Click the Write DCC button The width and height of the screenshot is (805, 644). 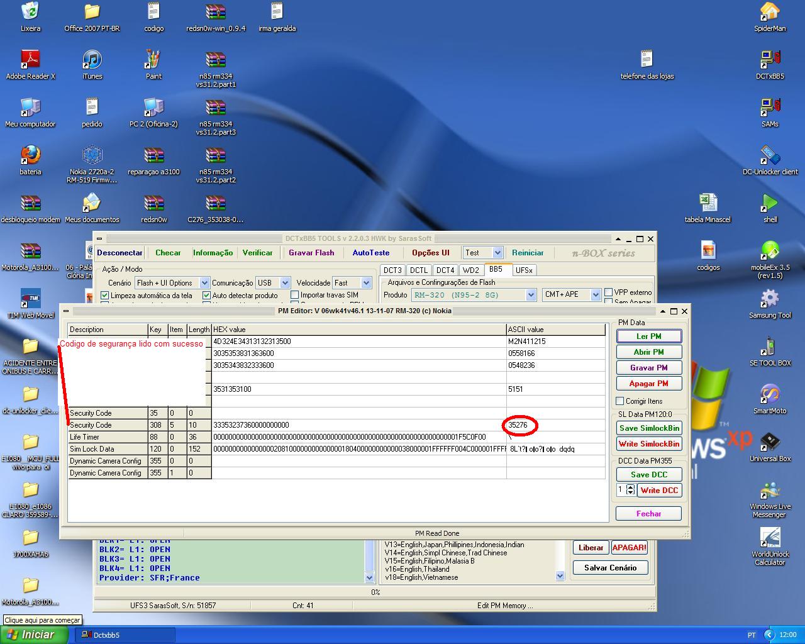tap(659, 491)
